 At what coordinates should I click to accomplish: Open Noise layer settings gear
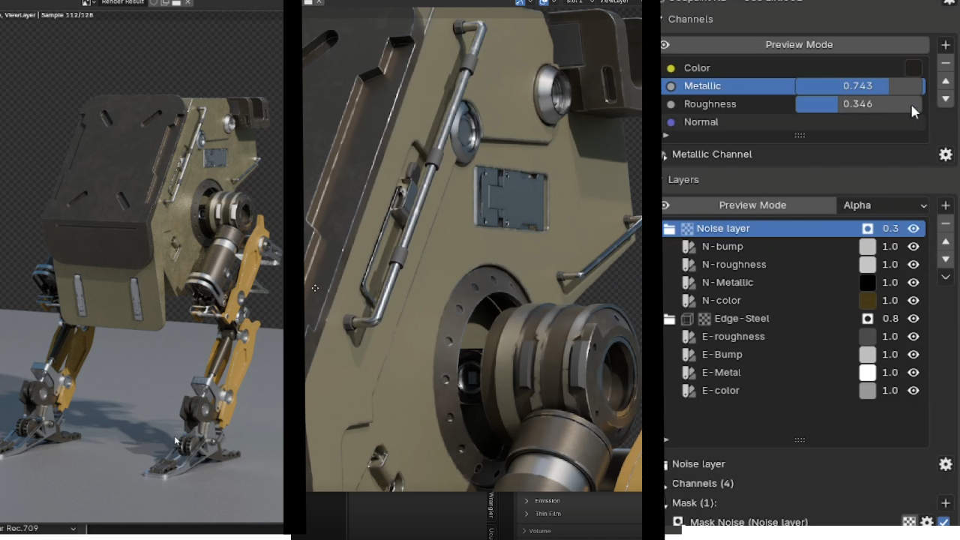point(946,464)
